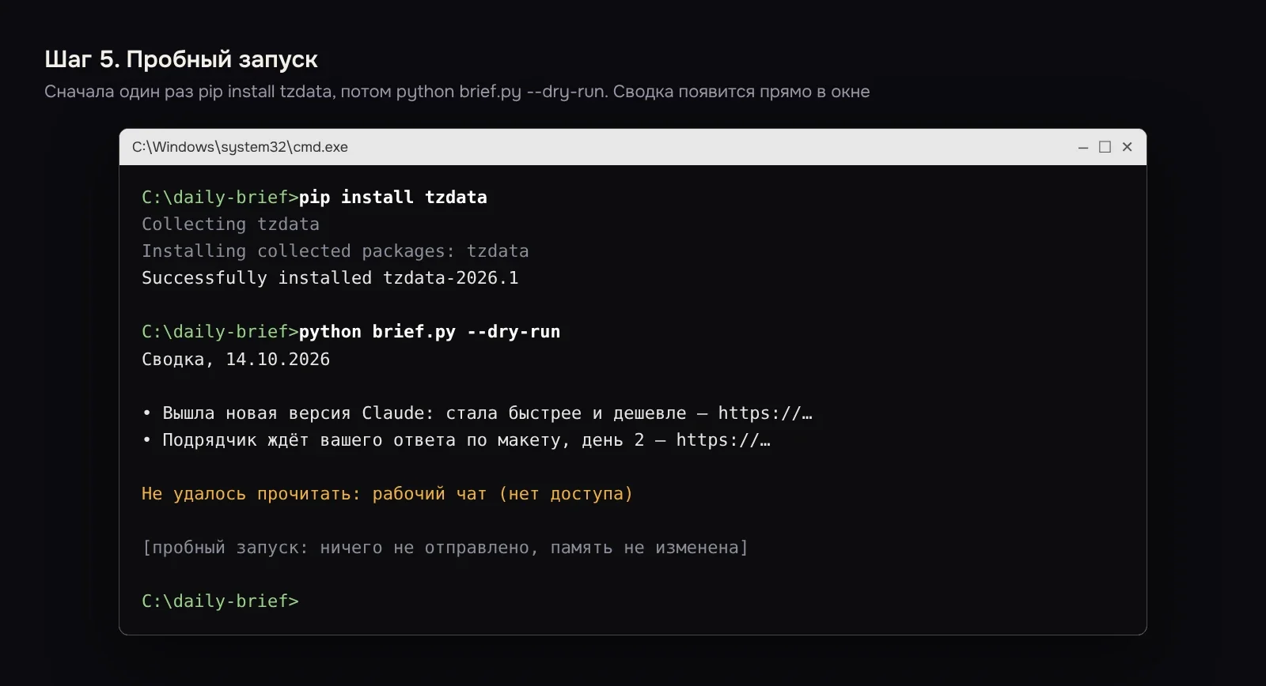Maximize the cmd.exe window
Viewport: 1266px width, 686px height.
click(x=1105, y=147)
